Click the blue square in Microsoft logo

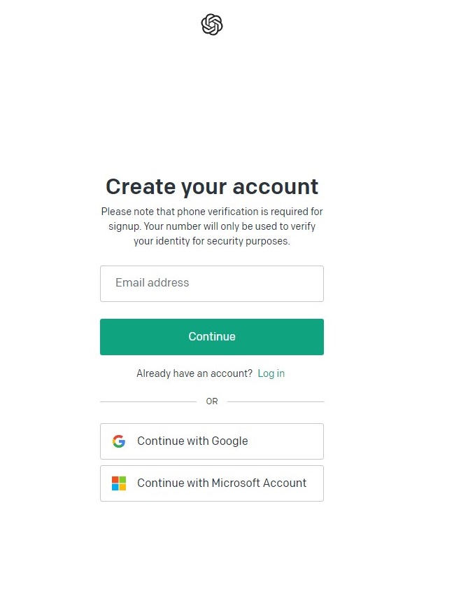click(115, 487)
